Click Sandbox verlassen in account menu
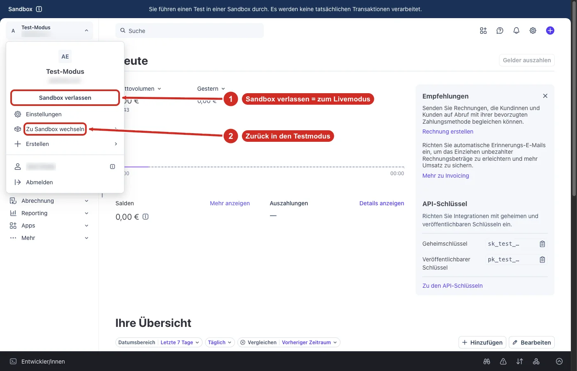The height and width of the screenshot is (371, 577). pos(65,98)
